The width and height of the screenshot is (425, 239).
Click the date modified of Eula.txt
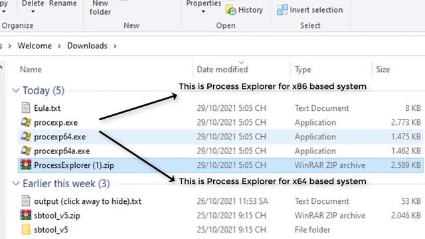232,108
